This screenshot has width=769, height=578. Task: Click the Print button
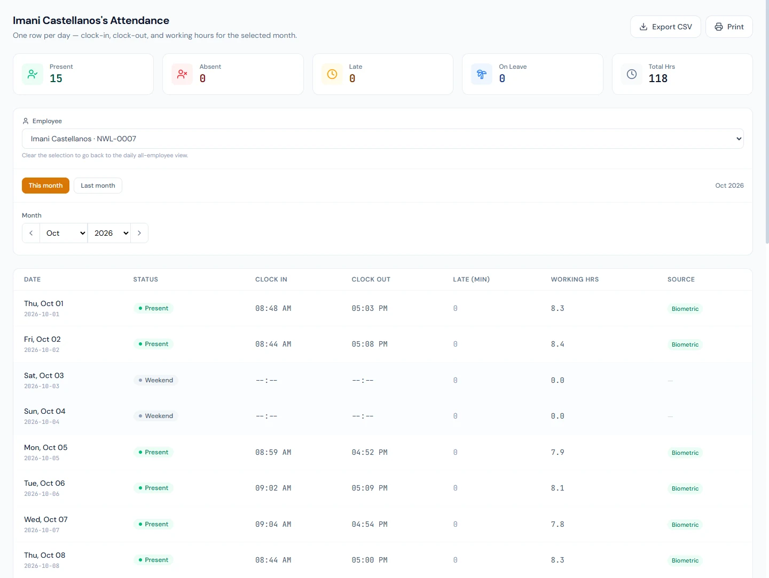click(x=729, y=27)
